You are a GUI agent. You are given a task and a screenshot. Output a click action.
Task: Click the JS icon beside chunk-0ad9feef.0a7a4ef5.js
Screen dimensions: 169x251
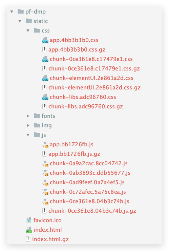click(x=45, y=182)
